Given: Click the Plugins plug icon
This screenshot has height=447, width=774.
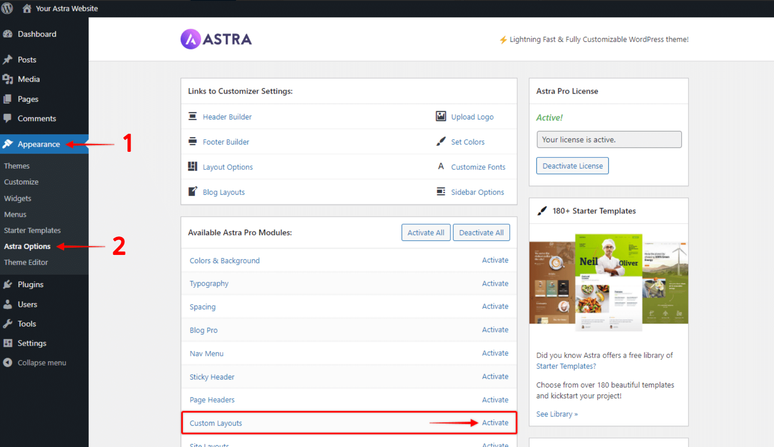Looking at the screenshot, I should [x=8, y=284].
